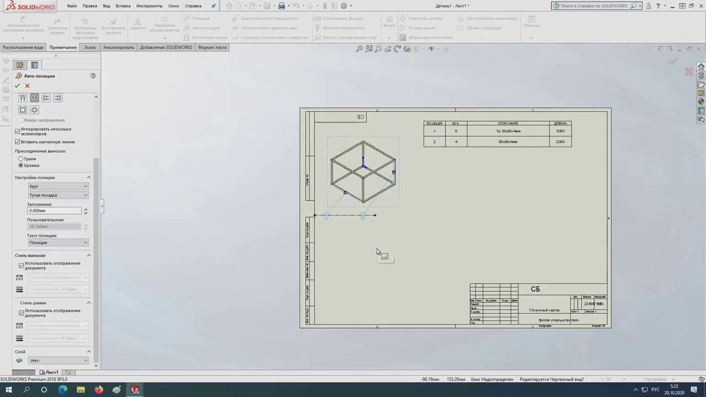The width and height of the screenshot is (706, 397).
Task: Select the second balloon layout pattern icon
Action: 34,98
